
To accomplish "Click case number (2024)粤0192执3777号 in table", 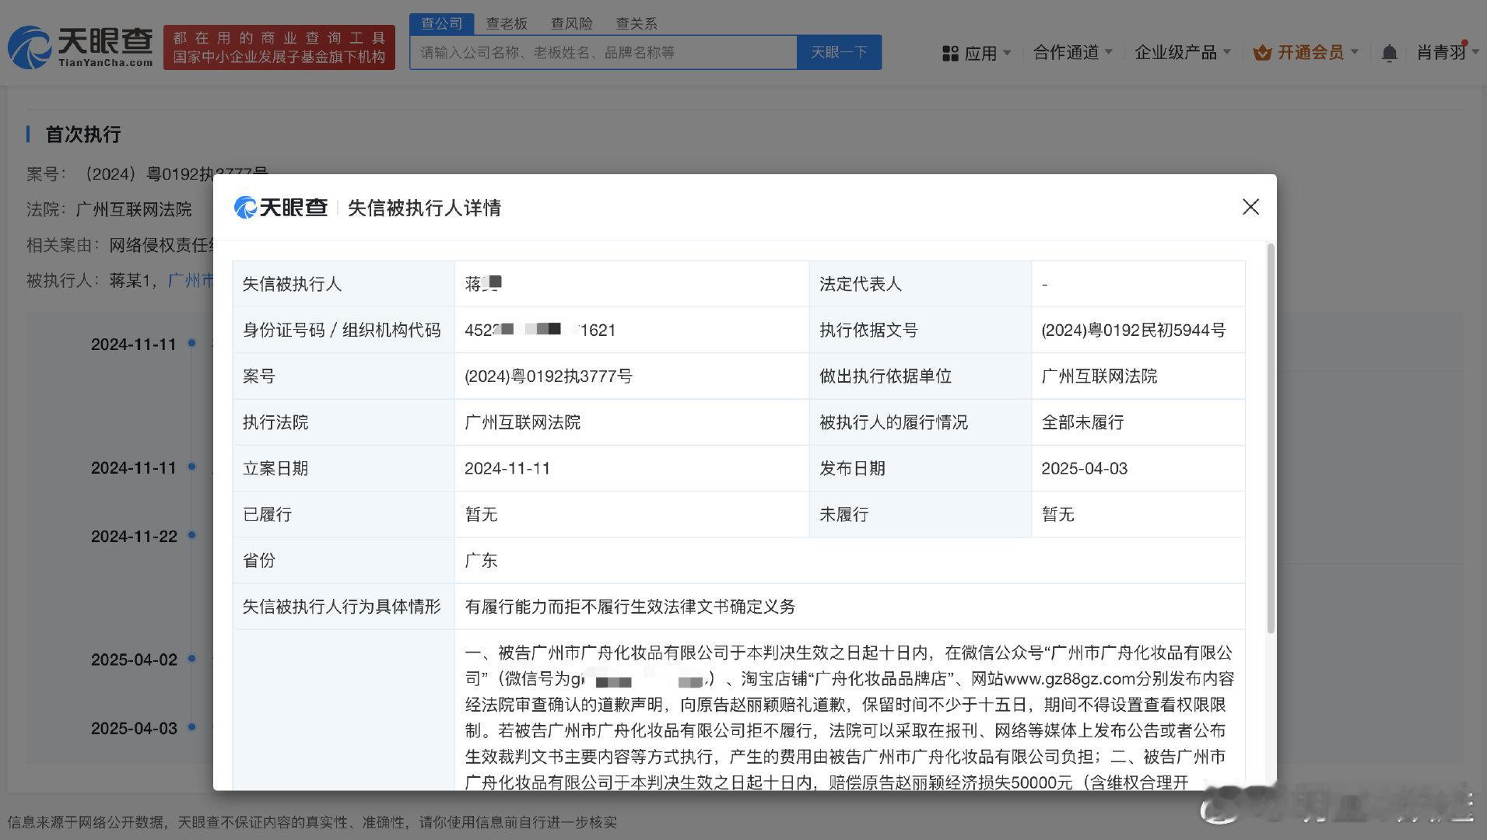I will tap(548, 376).
